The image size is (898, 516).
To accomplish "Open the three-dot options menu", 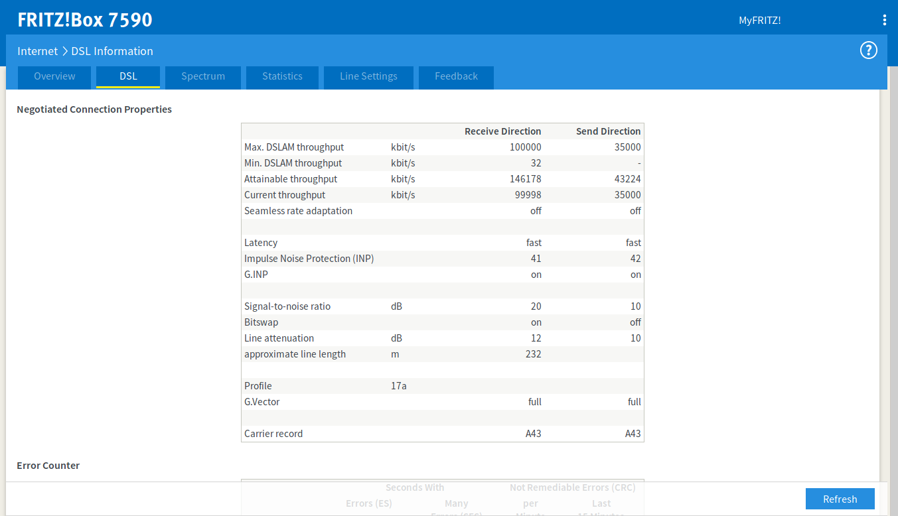I will pos(884,20).
